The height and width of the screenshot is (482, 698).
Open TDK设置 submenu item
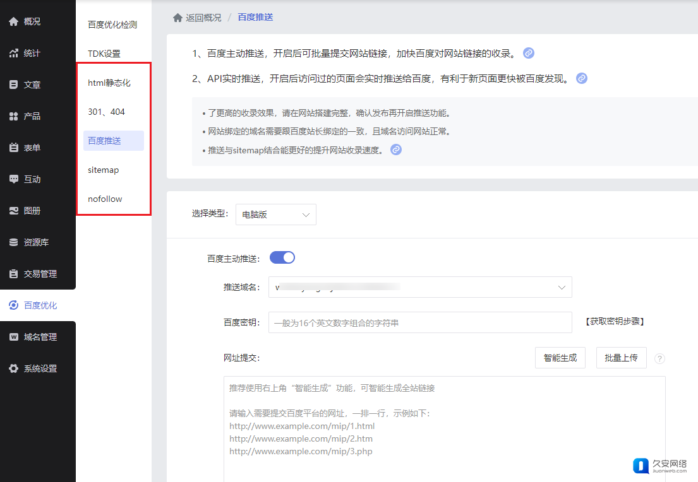[104, 54]
